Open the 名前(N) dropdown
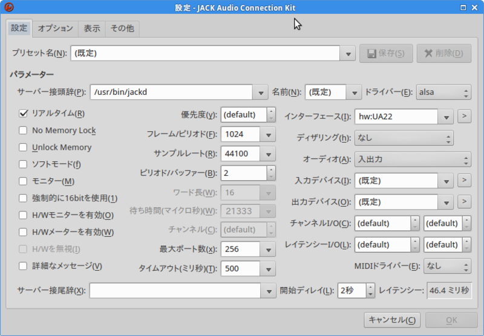Image resolution: width=484 pixels, height=336 pixels. 354,92
